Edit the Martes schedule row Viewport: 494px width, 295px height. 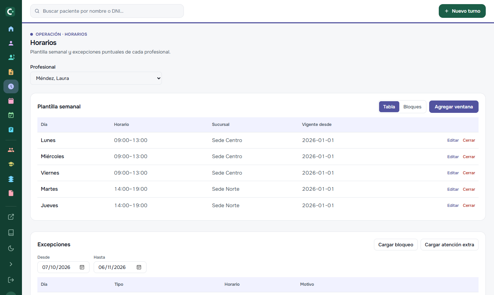coord(453,189)
